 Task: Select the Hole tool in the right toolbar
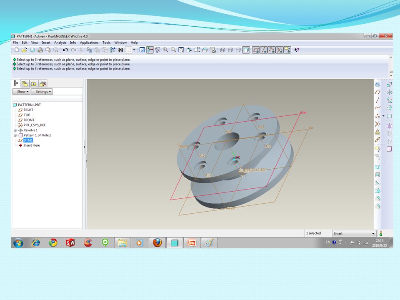377,167
